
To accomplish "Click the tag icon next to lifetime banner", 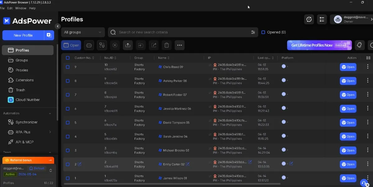I will 359,45.
